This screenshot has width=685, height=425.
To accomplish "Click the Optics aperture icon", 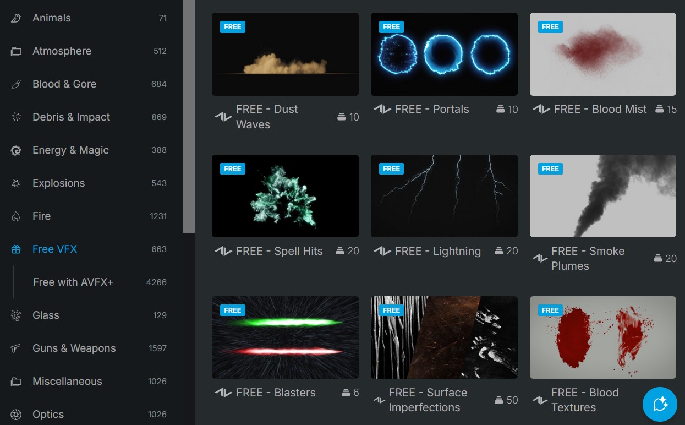I will click(x=17, y=415).
